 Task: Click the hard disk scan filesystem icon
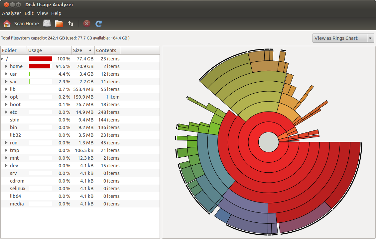pos(47,24)
